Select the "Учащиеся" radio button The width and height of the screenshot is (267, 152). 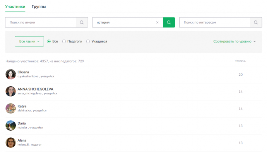(x=88, y=41)
